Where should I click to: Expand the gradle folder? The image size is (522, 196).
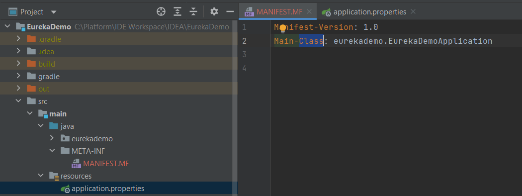[x=19, y=76]
